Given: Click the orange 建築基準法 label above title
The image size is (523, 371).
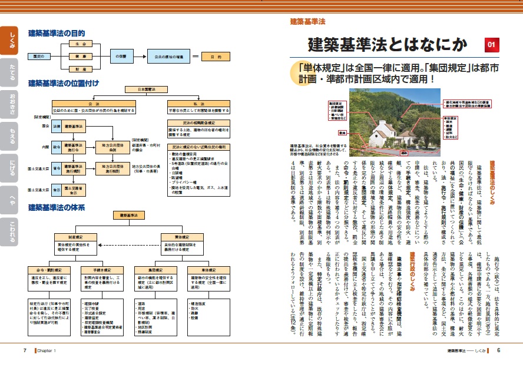Looking at the screenshot, I should [307, 22].
